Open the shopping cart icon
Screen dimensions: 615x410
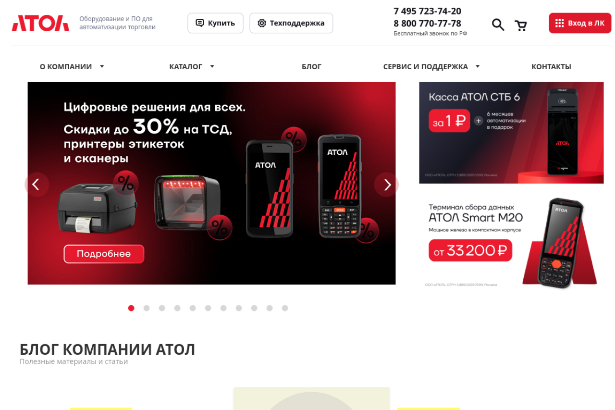point(521,25)
